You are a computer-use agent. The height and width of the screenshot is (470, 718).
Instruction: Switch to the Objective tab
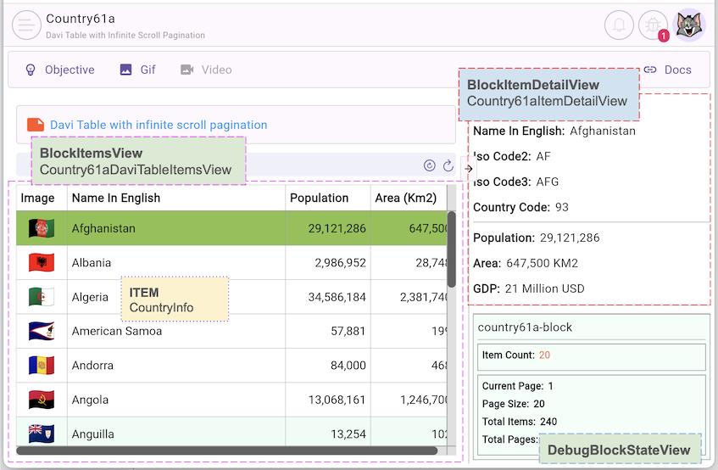(59, 70)
